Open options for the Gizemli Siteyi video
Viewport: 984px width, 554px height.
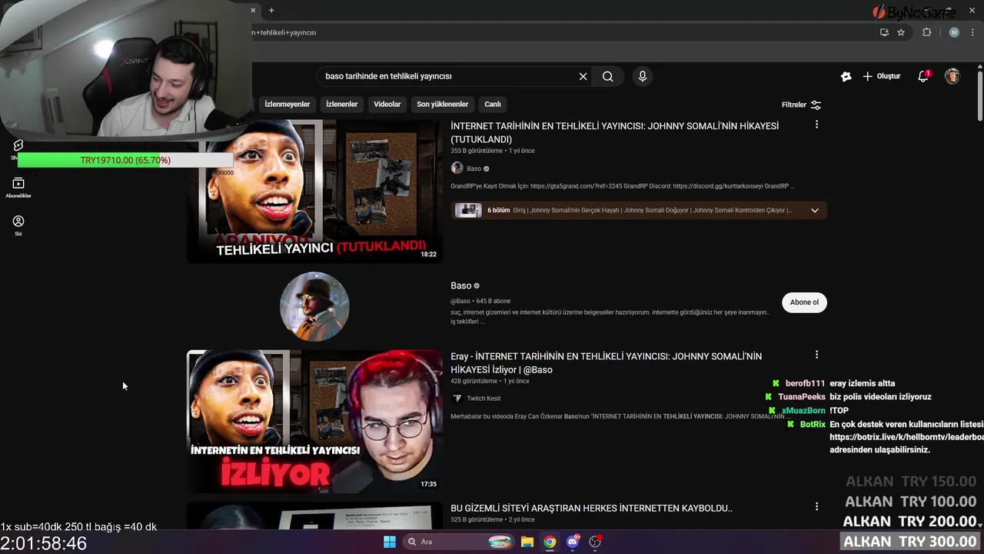[816, 506]
